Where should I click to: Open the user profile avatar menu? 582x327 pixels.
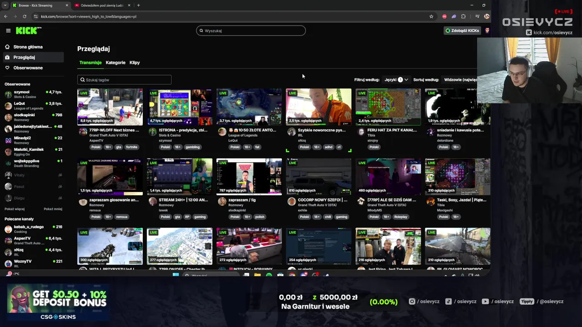click(x=487, y=30)
